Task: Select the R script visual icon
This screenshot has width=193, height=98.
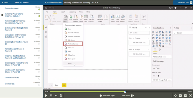Action: coord(163,43)
